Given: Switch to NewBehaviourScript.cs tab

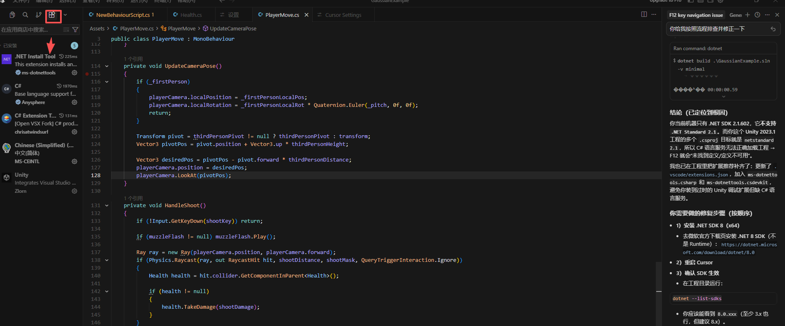Looking at the screenshot, I should (x=125, y=15).
